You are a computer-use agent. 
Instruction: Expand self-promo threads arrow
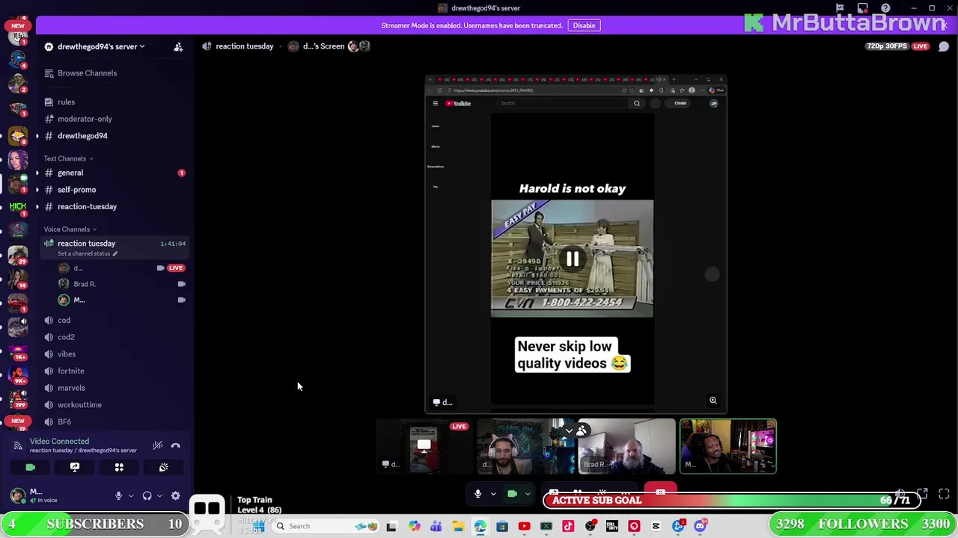click(37, 190)
